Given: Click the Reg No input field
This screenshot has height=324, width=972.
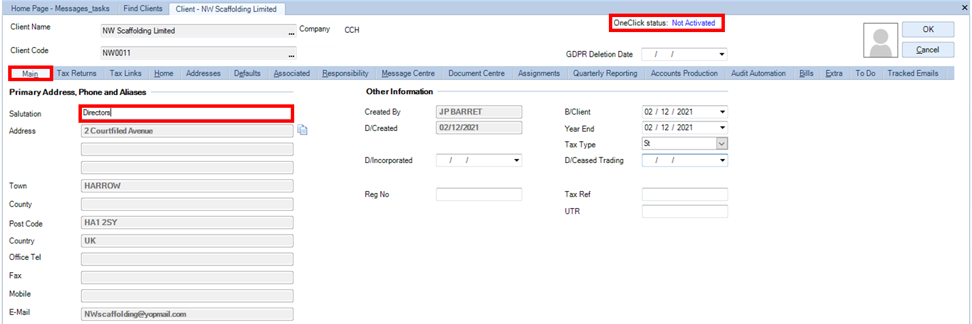Looking at the screenshot, I should [479, 194].
